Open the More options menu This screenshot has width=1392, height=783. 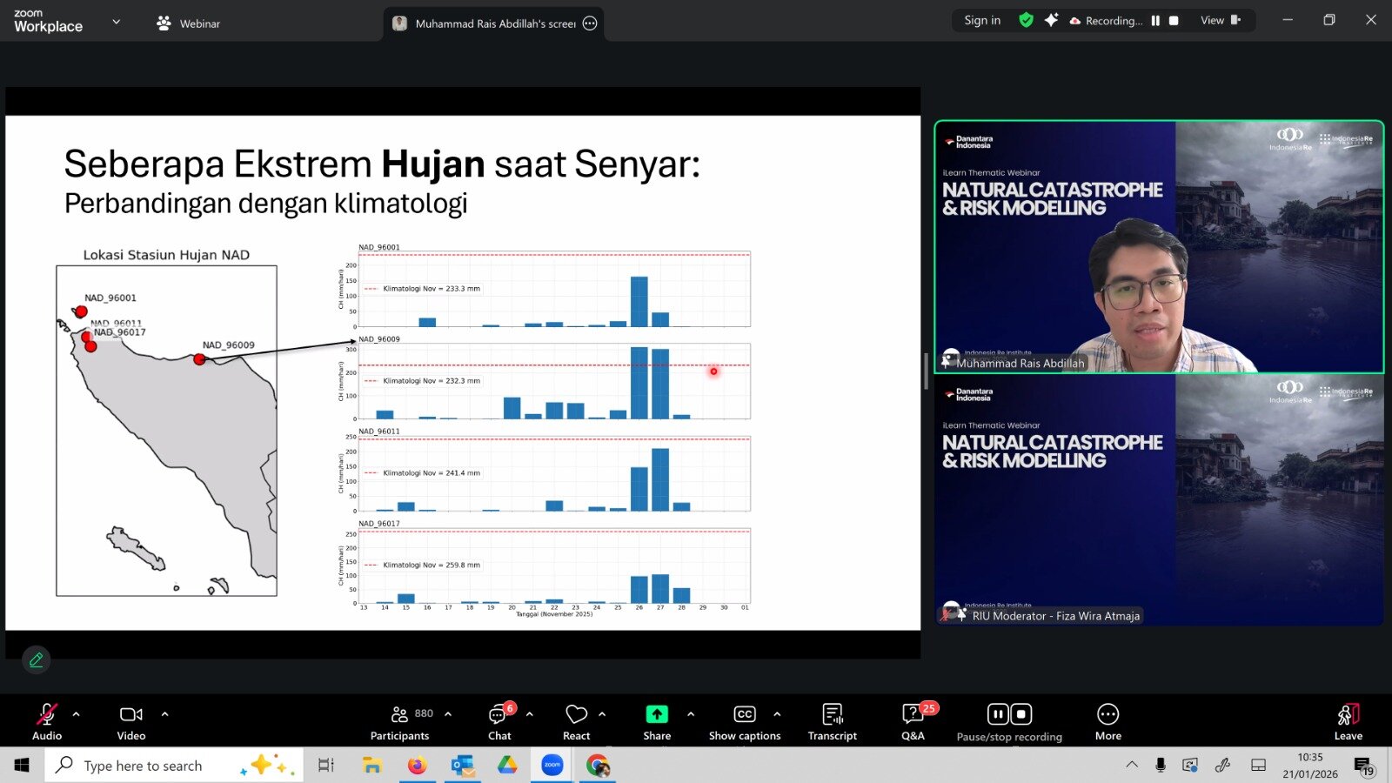(1108, 721)
